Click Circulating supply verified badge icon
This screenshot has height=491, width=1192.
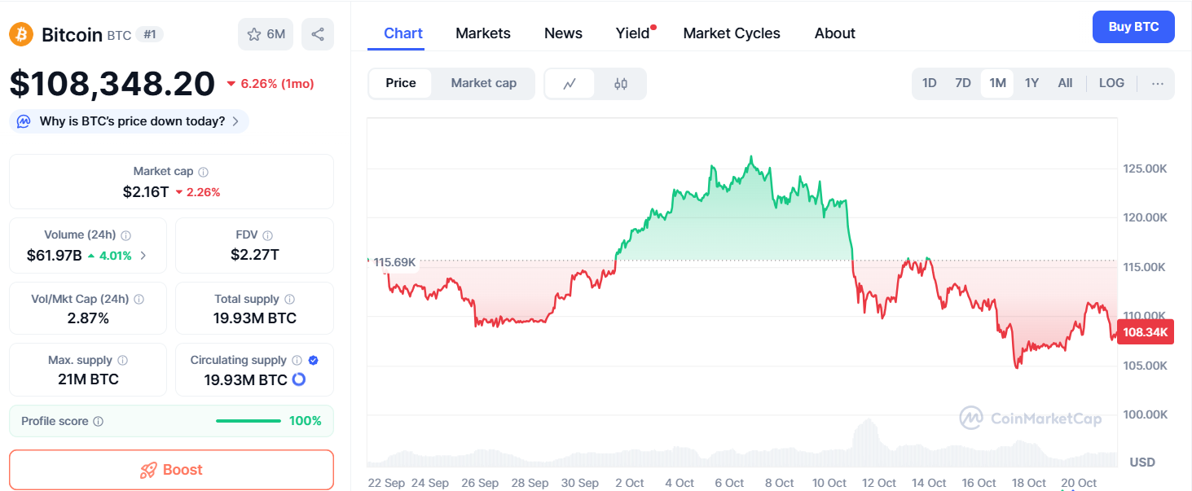coord(314,360)
